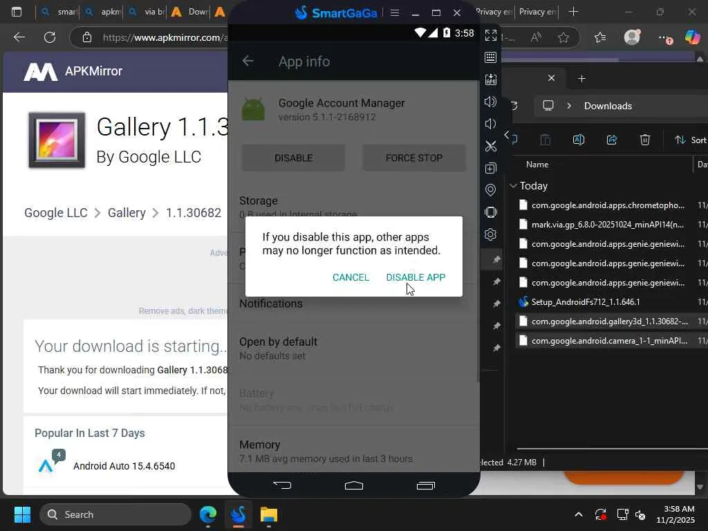This screenshot has width=708, height=531.
Task: Click the Windows taskbar Search box
Action: tap(115, 514)
